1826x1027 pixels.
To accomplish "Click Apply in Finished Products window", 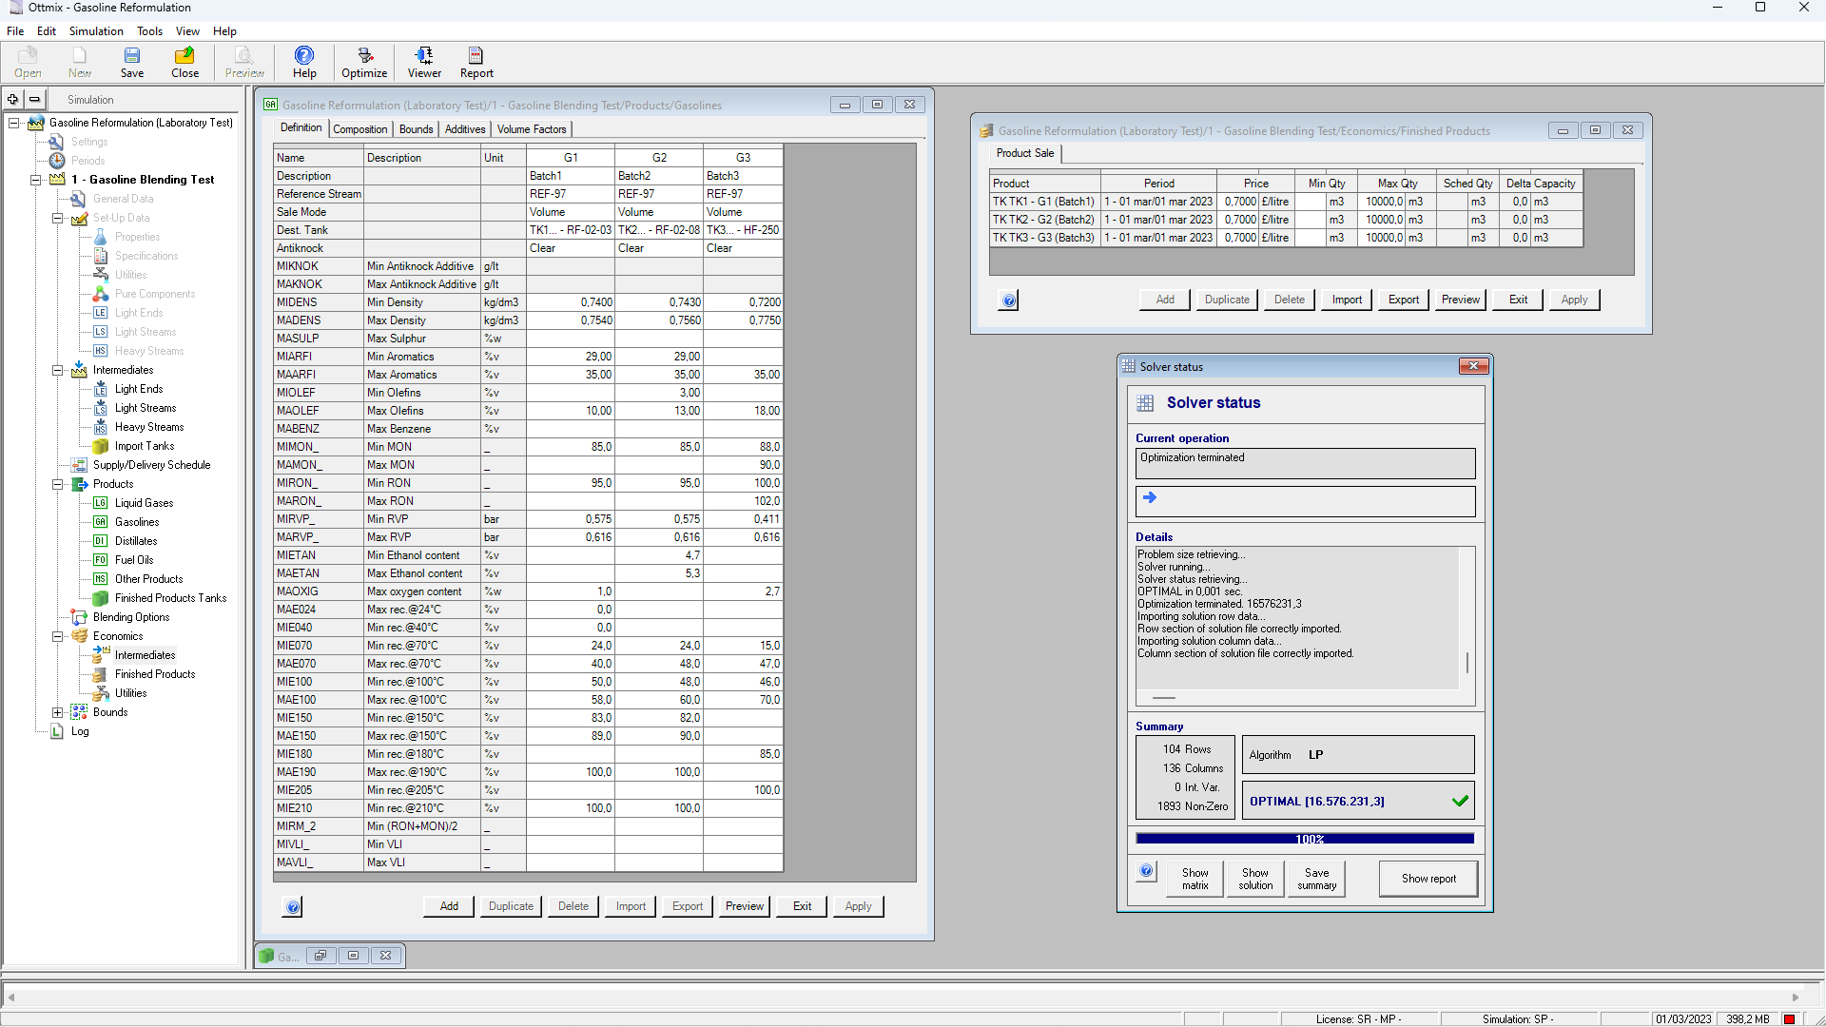I will point(1574,300).
